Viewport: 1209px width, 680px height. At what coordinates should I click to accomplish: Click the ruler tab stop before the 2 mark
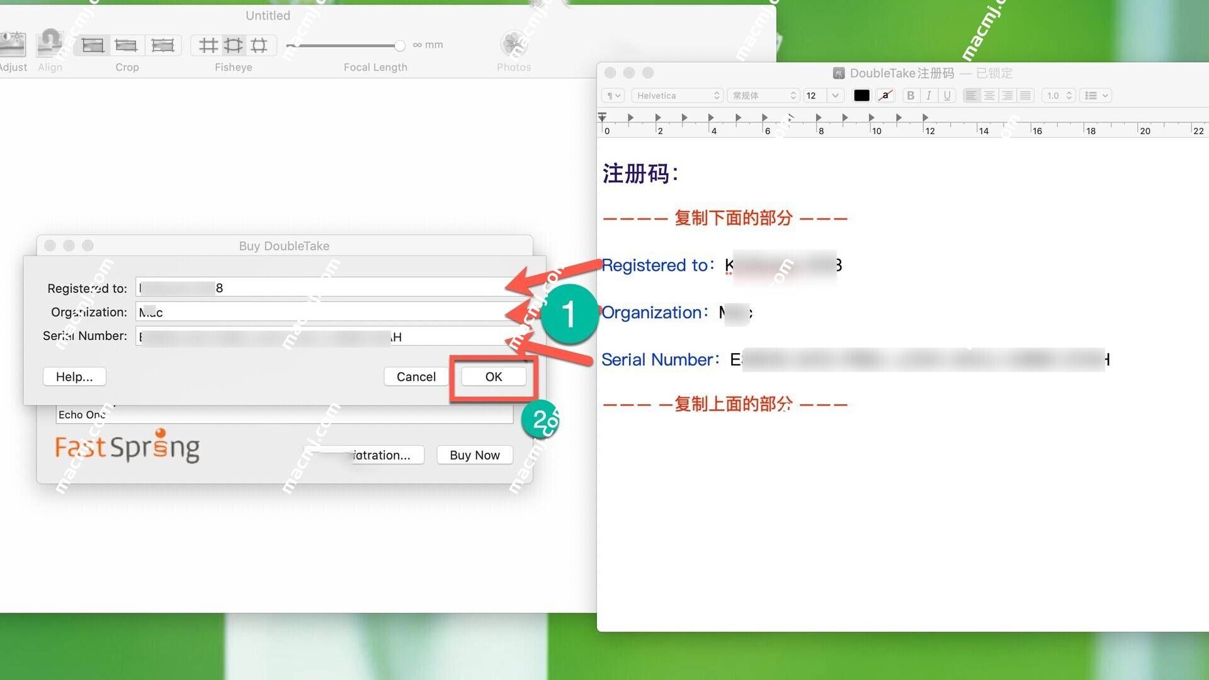(x=630, y=118)
